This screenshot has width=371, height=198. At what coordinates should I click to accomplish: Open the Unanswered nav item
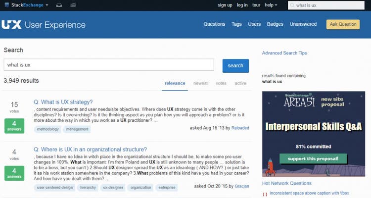pos(303,24)
